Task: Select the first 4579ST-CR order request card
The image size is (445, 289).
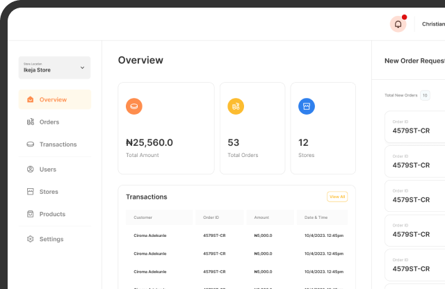Action: pos(414,127)
